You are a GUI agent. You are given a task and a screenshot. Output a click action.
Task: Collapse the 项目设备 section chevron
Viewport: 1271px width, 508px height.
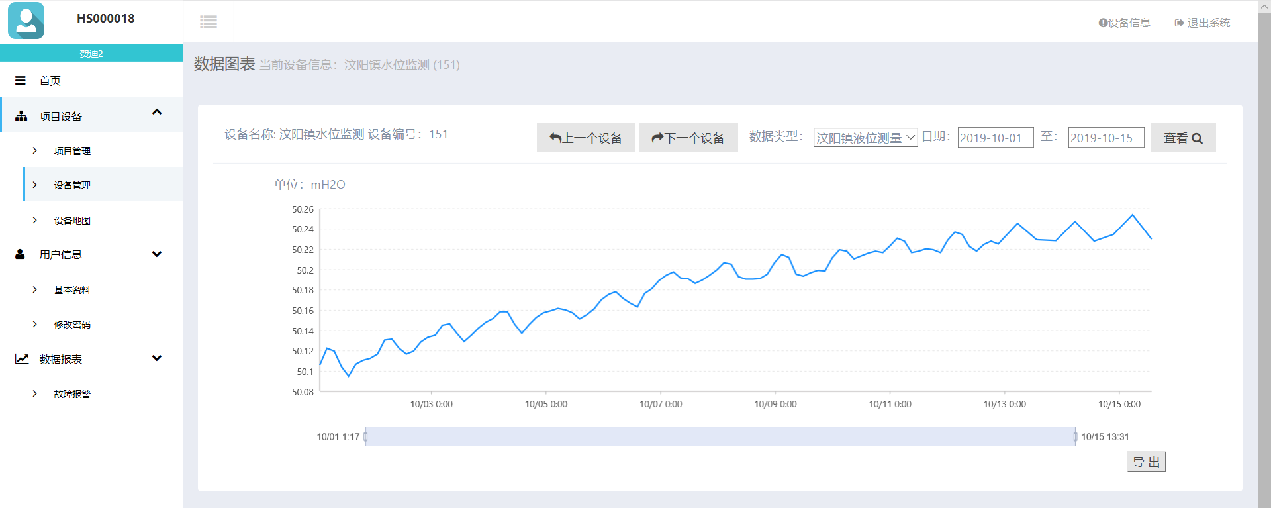click(x=157, y=112)
